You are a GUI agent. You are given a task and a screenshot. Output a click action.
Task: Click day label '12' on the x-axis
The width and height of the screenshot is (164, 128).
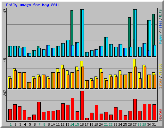(x=62, y=124)
